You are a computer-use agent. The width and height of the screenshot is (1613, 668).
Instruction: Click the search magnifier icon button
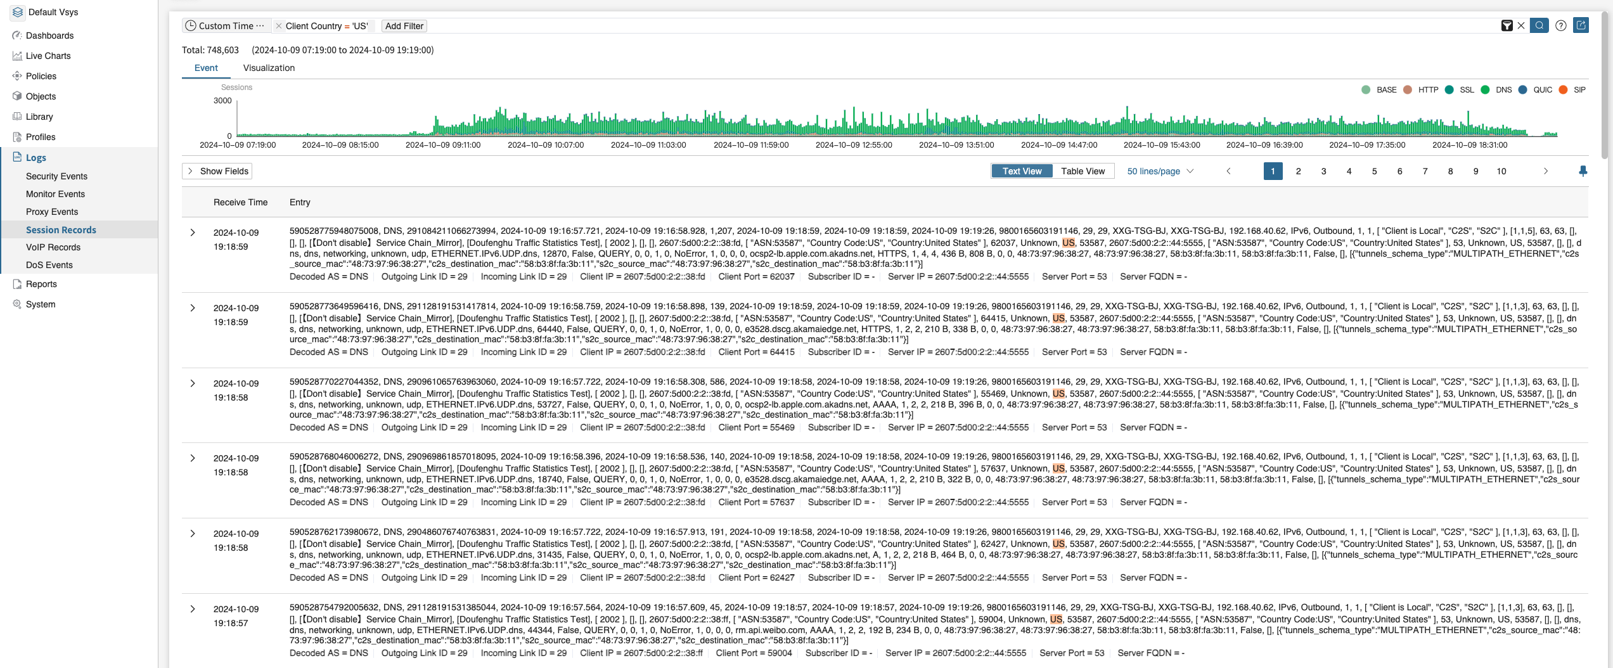point(1539,25)
